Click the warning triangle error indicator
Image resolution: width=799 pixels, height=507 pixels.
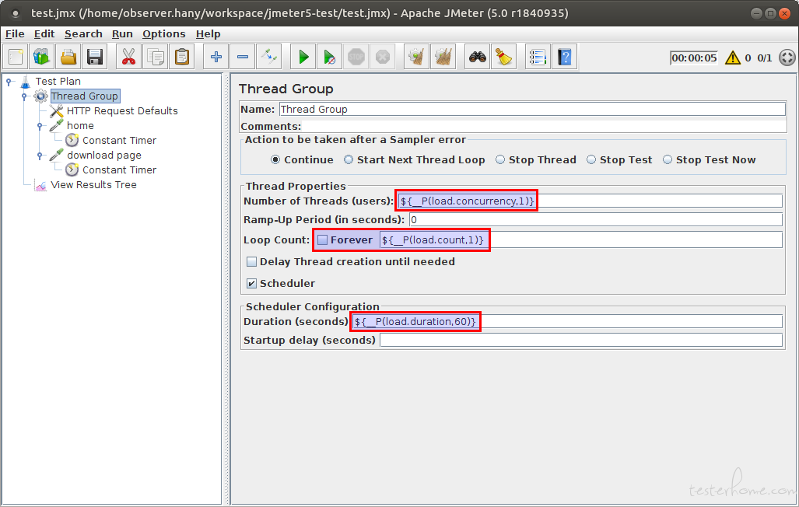point(733,58)
